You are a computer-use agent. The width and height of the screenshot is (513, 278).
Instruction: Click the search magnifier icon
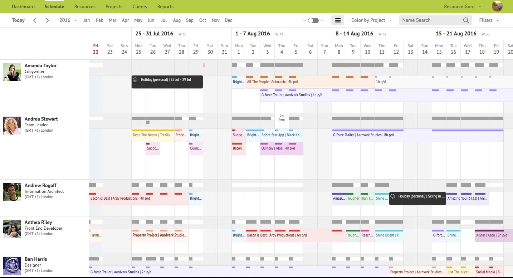click(x=466, y=20)
